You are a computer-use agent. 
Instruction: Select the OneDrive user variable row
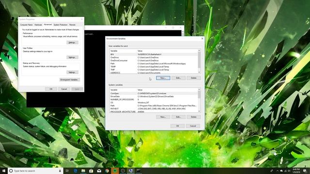(x=154, y=58)
